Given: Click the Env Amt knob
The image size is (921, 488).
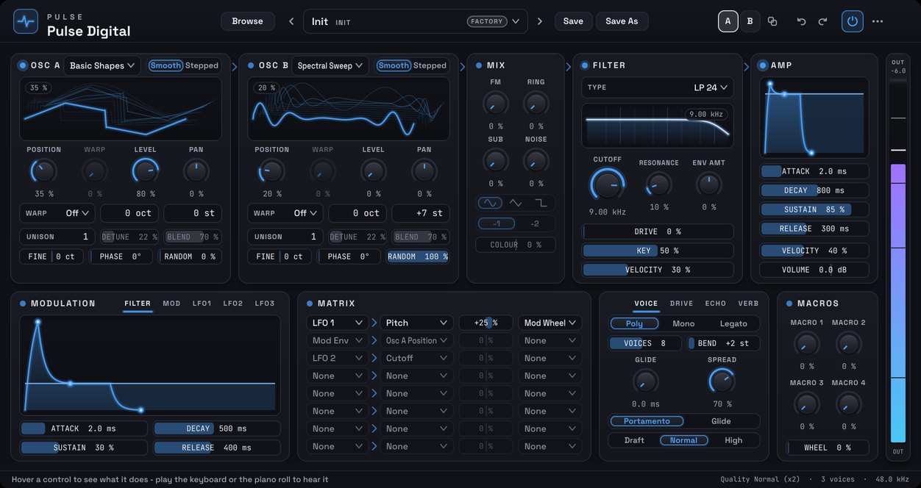Looking at the screenshot, I should point(708,184).
